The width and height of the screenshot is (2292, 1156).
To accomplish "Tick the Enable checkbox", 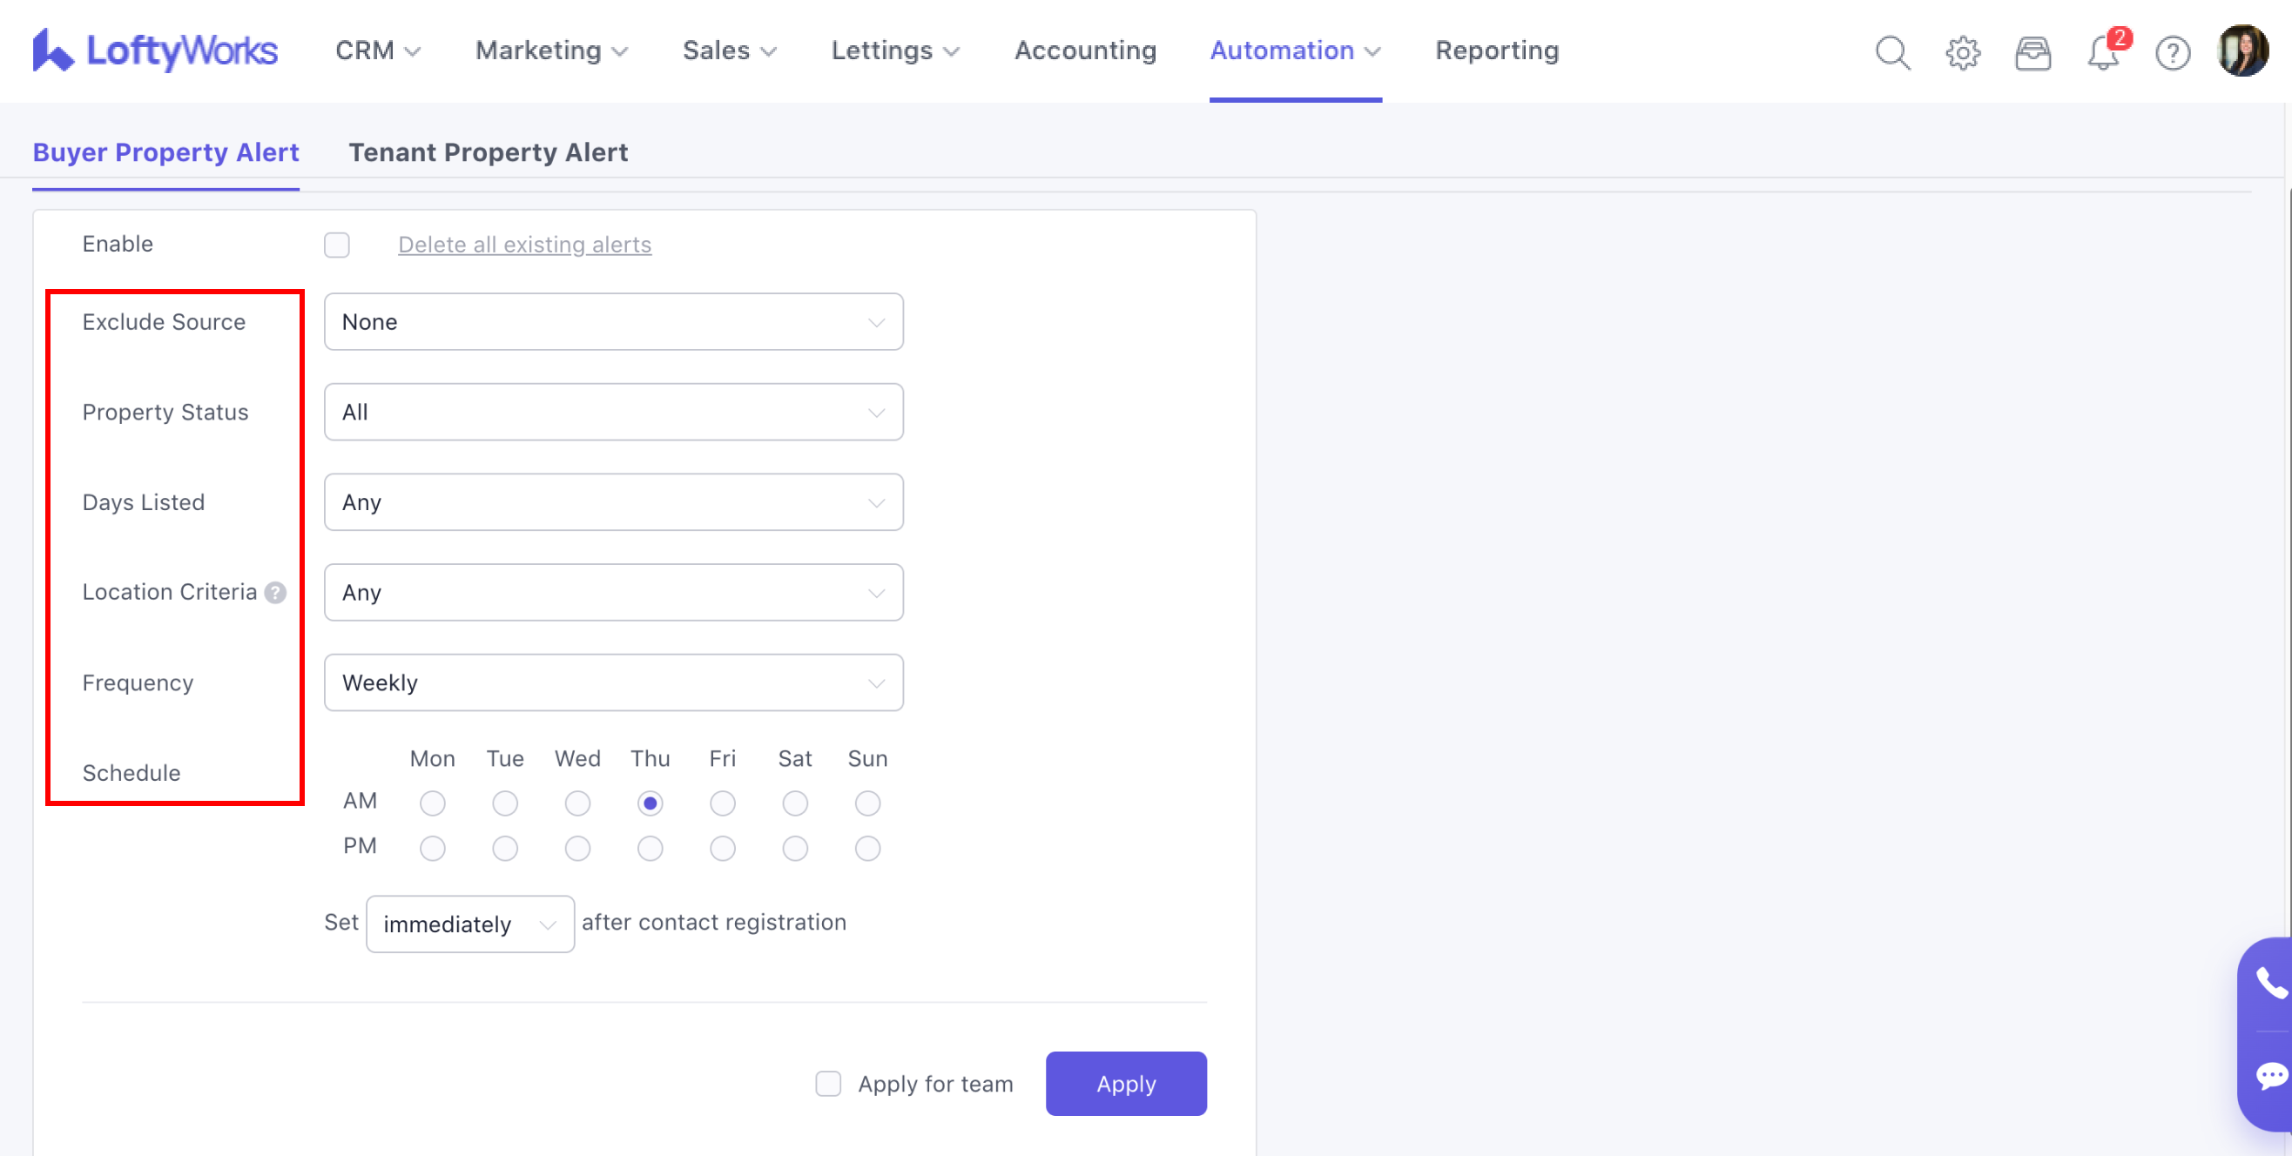I will pos(336,245).
